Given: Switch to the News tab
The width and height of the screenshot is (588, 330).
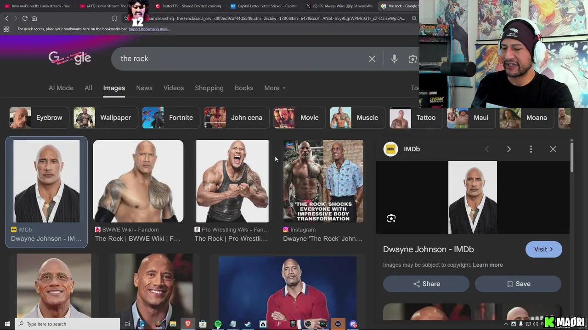Looking at the screenshot, I should (144, 88).
